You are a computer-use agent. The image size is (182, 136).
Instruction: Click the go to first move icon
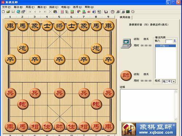(30, 12)
